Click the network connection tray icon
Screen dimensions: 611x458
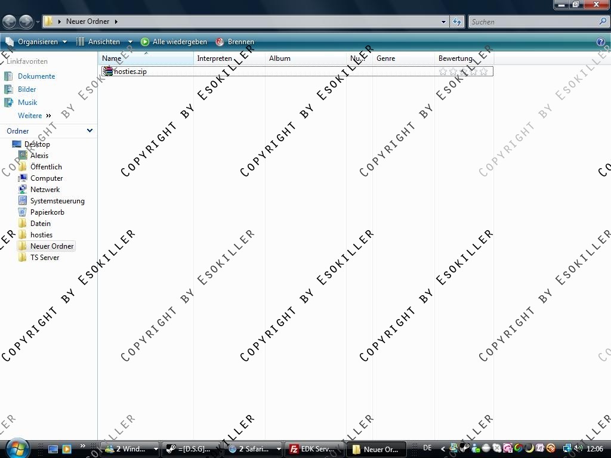tap(567, 448)
